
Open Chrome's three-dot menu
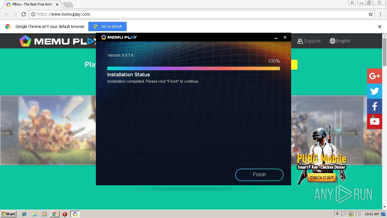point(380,14)
